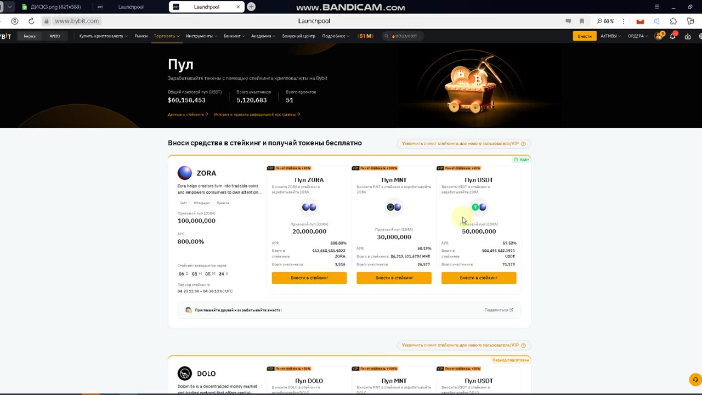
Task: Stake in Пул USDT via Внести в стейкинг
Action: click(x=479, y=278)
